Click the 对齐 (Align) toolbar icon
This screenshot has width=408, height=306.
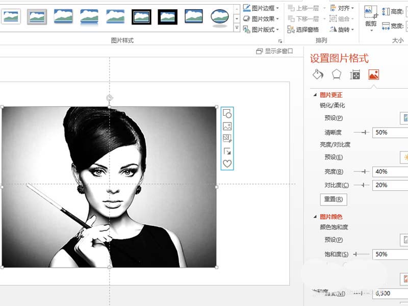pos(334,7)
